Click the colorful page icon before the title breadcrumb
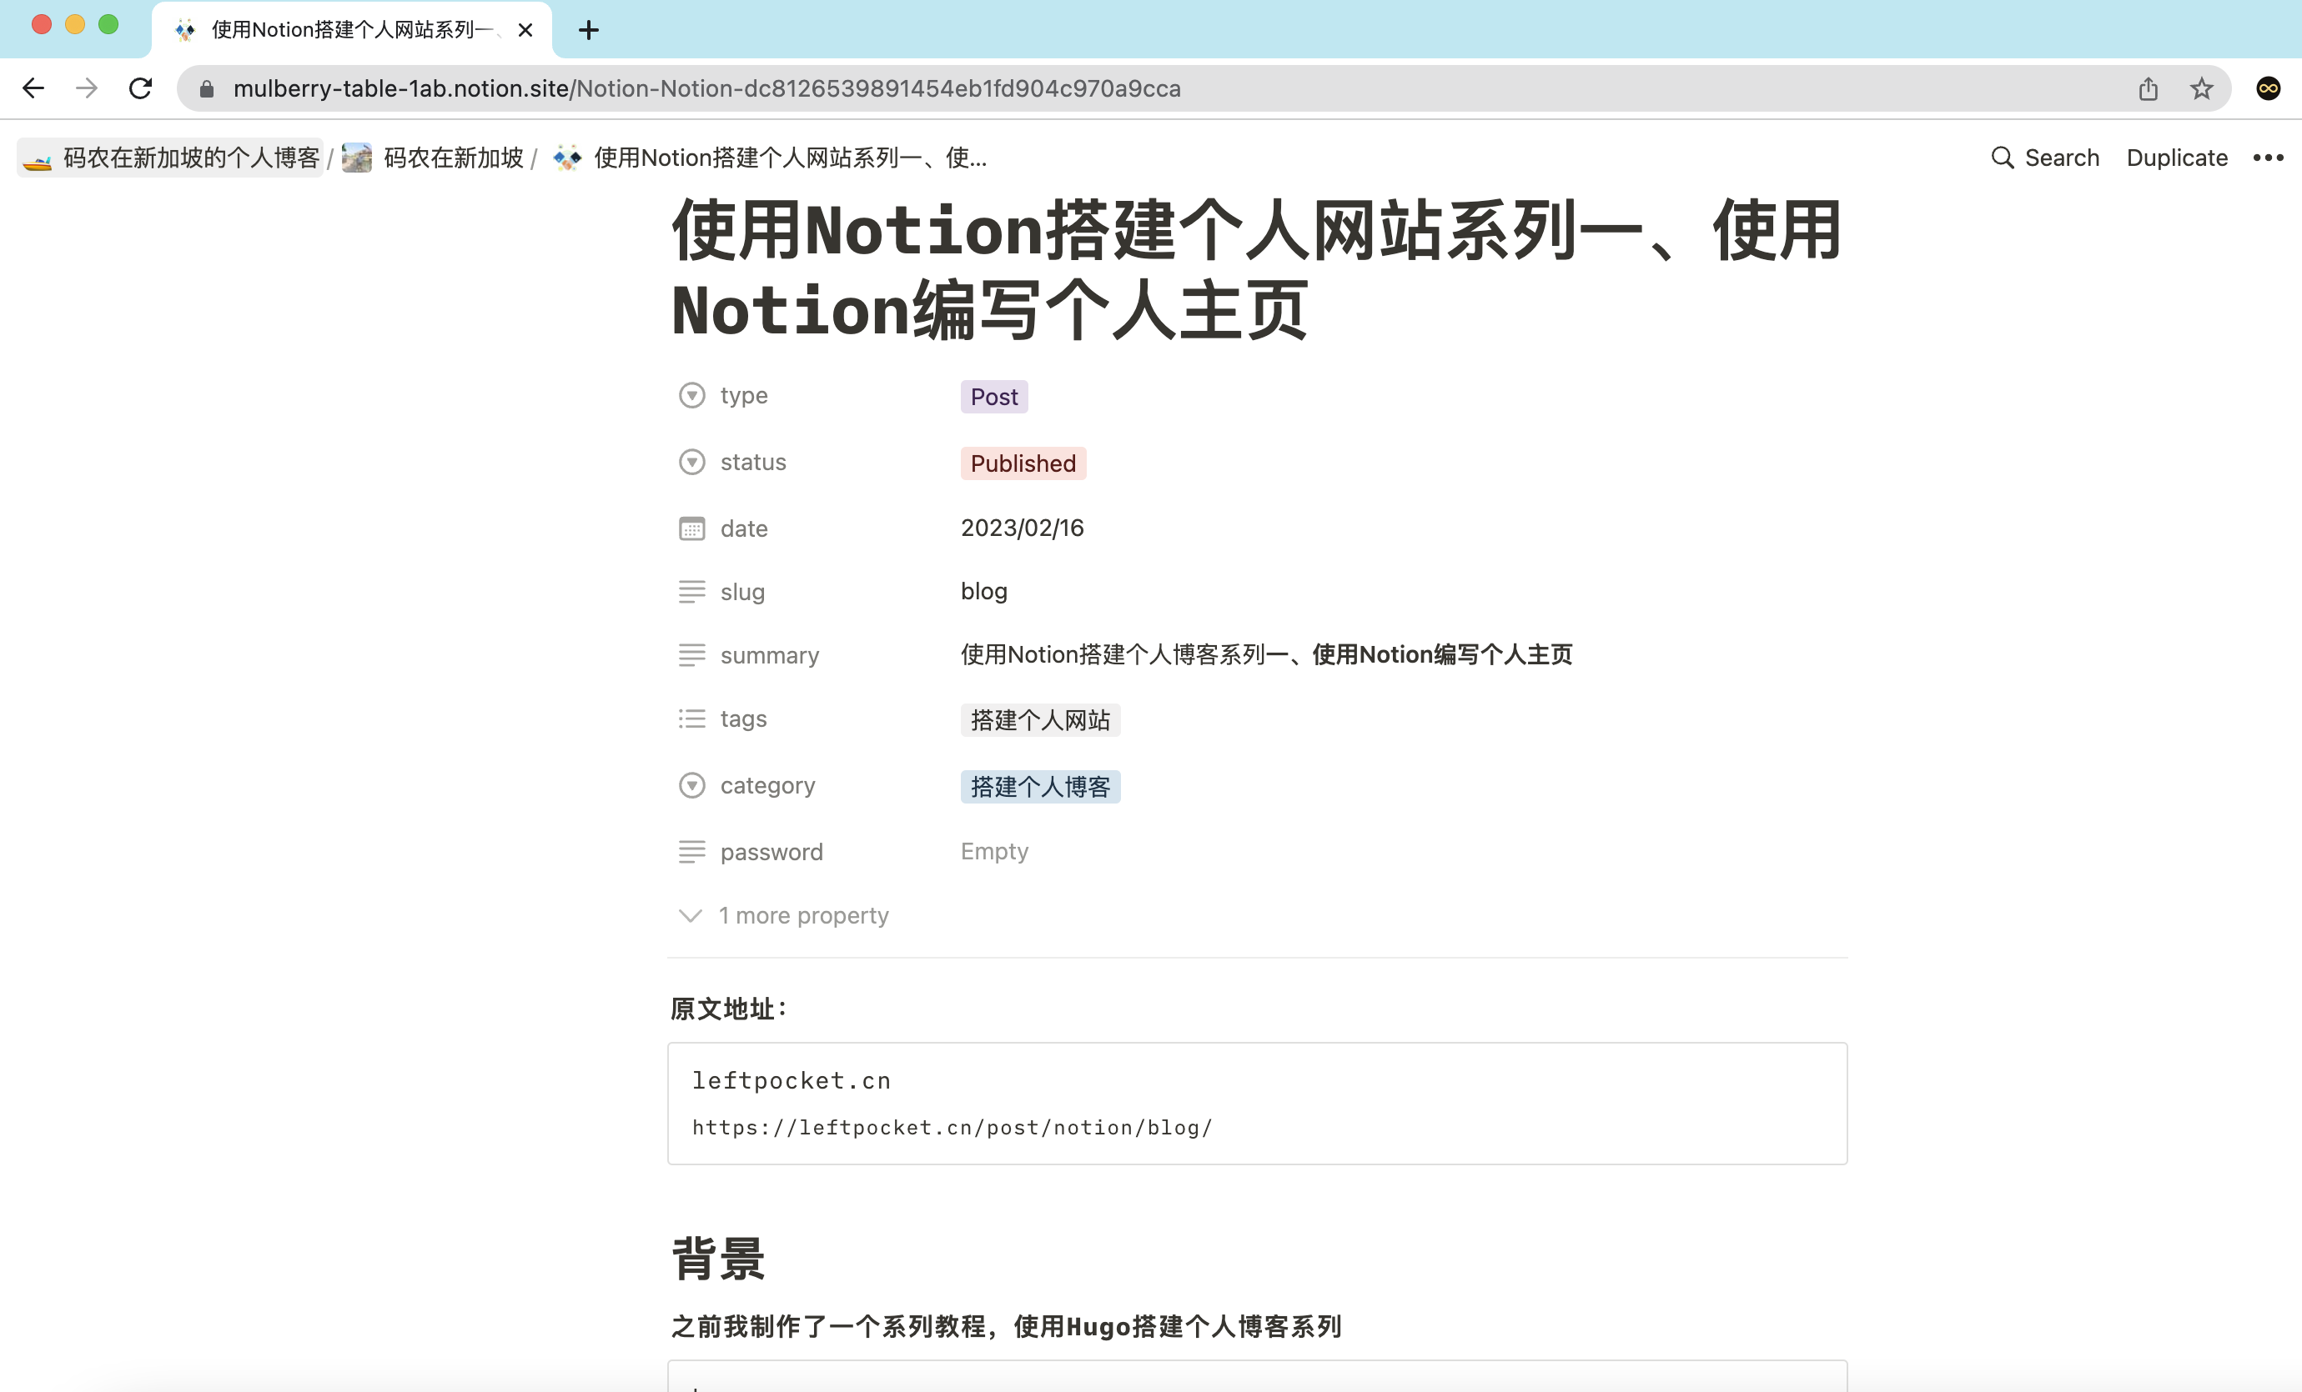 [566, 158]
